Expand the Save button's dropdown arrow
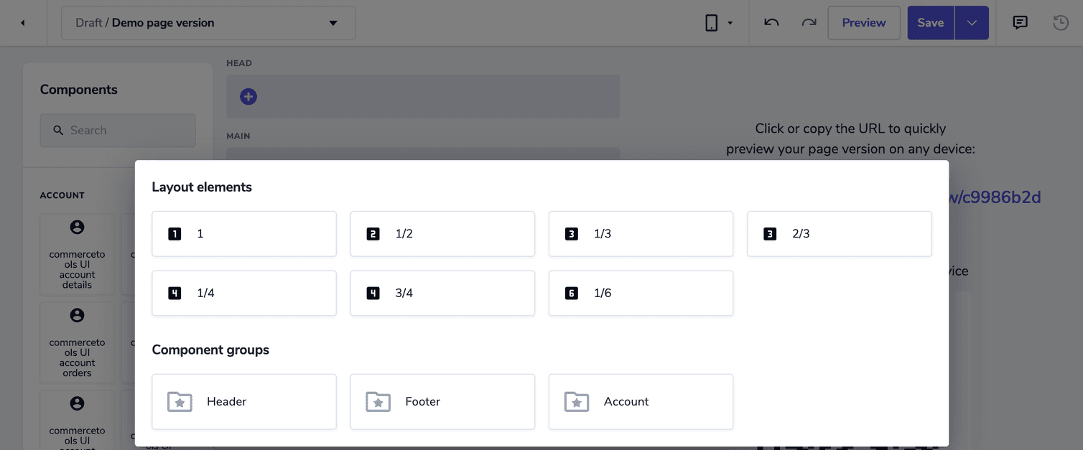Viewport: 1083px width, 450px height. click(972, 22)
